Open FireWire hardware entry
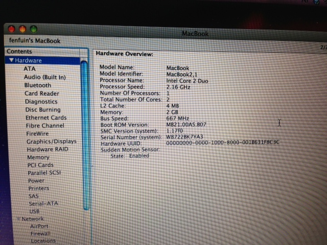327x245 pixels. point(37,134)
